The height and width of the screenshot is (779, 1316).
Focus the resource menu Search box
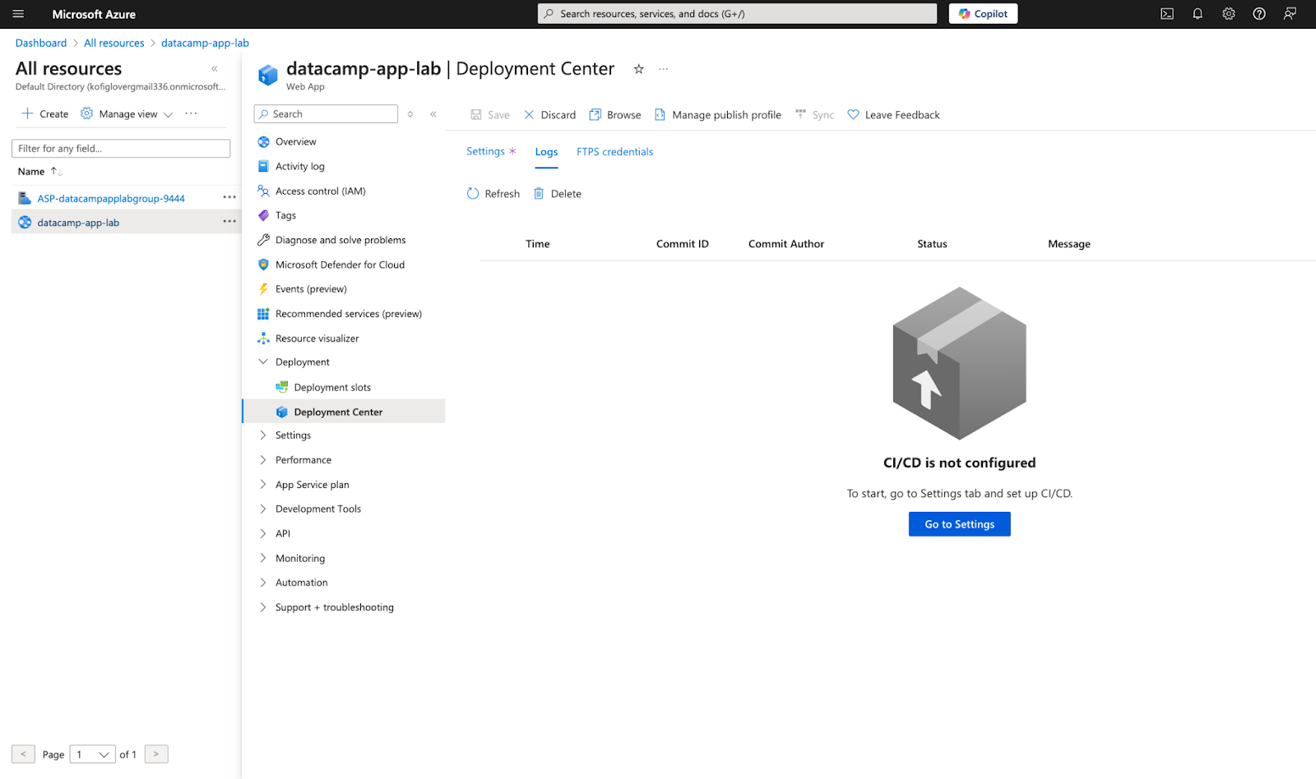[326, 114]
